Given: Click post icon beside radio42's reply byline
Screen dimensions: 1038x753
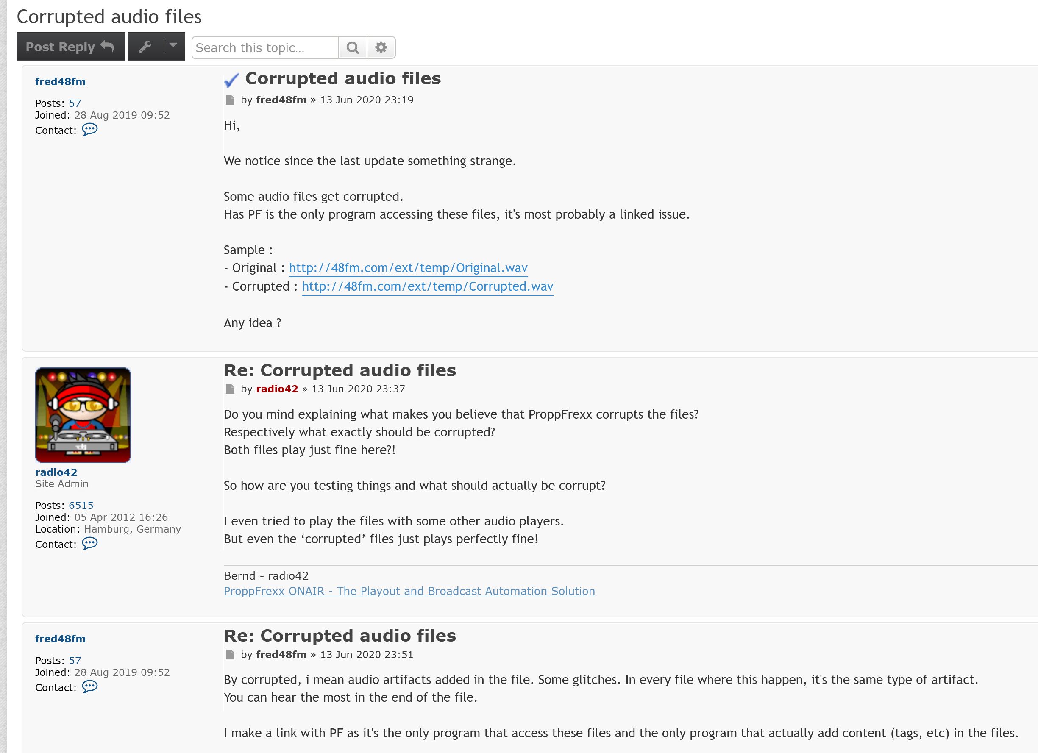Looking at the screenshot, I should point(230,389).
